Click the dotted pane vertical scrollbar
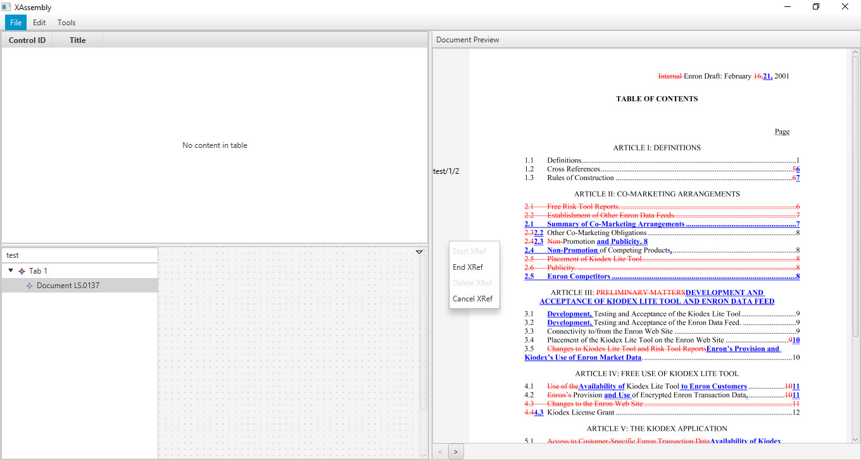Screen dimensions: 861x460 424,332
